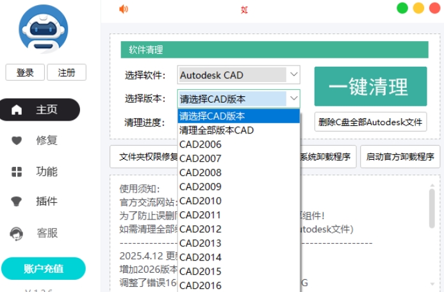Start cleanup with 一键清理 button
Image resolution: width=444 pixels, height=292 pixels.
click(x=371, y=86)
